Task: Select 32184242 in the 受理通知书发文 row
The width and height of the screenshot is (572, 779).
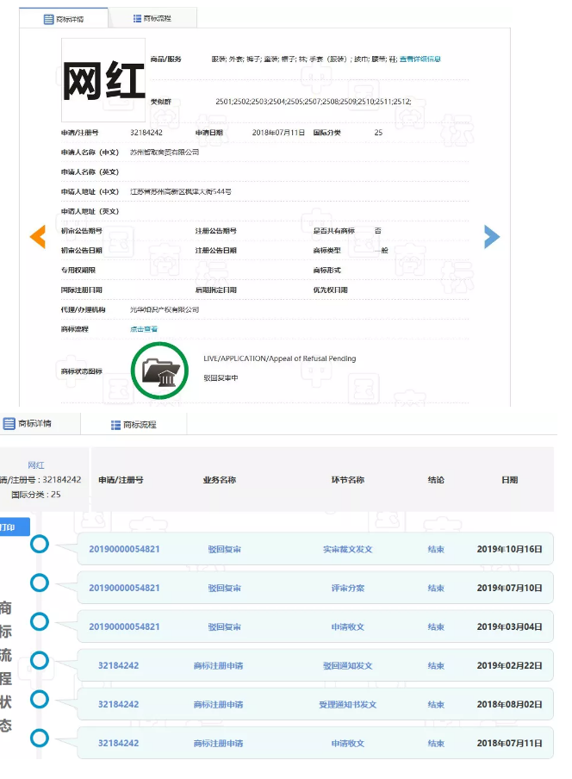Action: coord(118,704)
